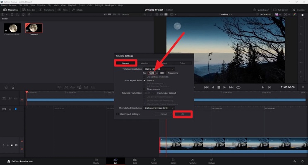The width and height of the screenshot is (308, 165).
Task: Switch media pool to thumbnail grid view
Action: point(110,14)
